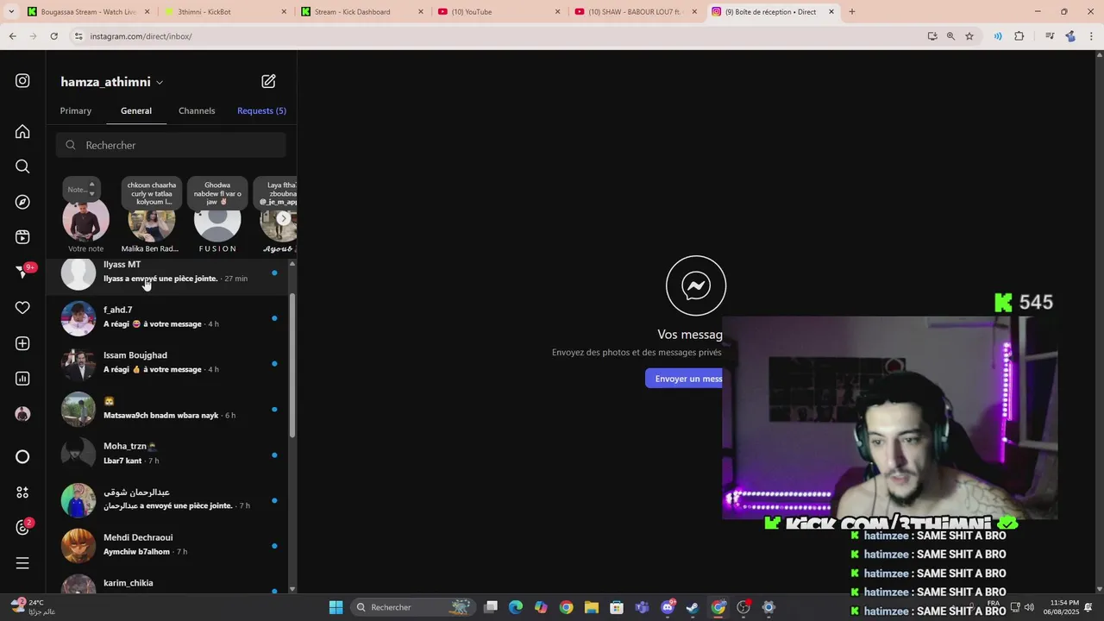The height and width of the screenshot is (621, 1104).
Task: Switch to SHAW - BABOUR LOU7 tab
Action: click(x=636, y=12)
